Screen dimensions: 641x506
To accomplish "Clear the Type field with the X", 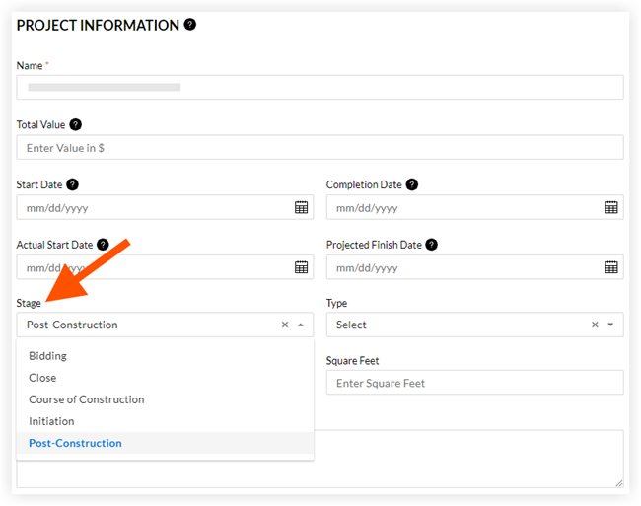I will 595,325.
